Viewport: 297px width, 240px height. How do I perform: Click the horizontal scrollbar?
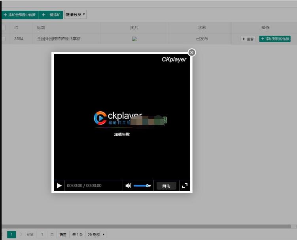[x=146, y=227]
